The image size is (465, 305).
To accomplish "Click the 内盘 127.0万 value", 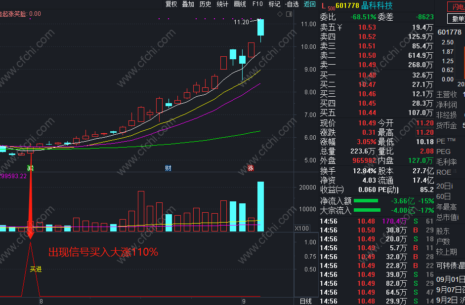I will (x=421, y=161).
